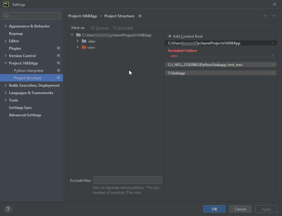Click the back navigation arrow
Image resolution: width=282 pixels, height=216 pixels.
click(x=265, y=16)
